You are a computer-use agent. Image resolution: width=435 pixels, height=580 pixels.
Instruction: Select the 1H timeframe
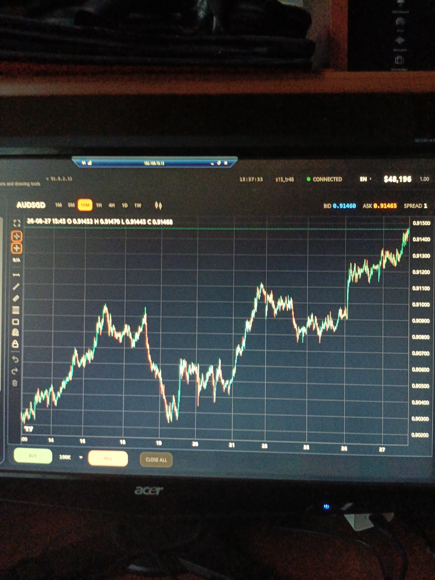tap(99, 205)
